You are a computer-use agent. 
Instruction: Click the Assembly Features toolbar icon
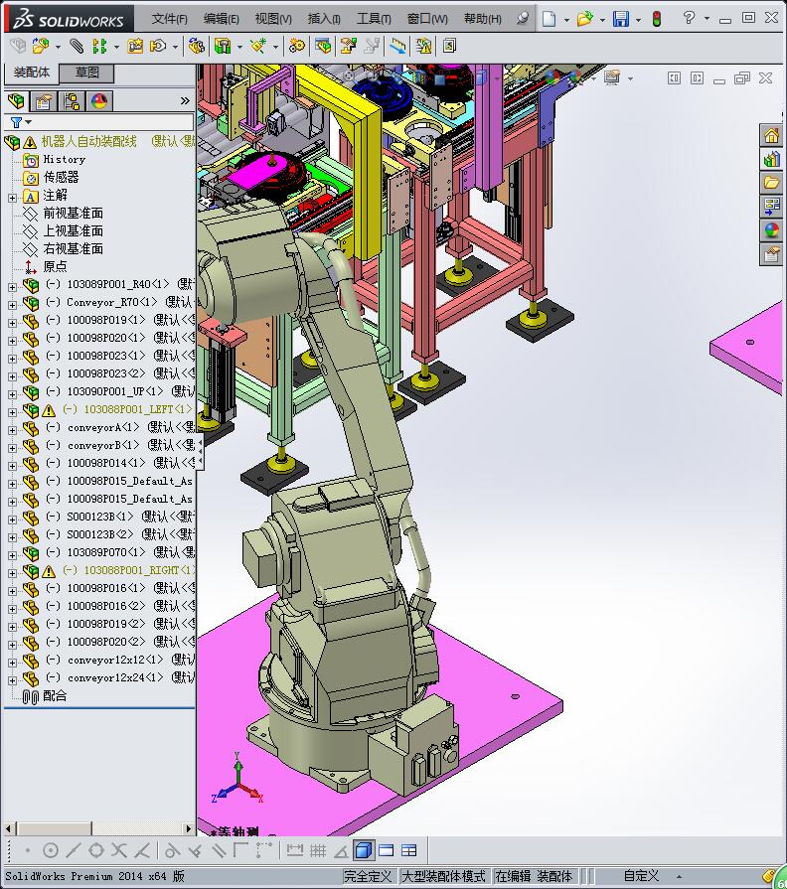click(x=223, y=46)
